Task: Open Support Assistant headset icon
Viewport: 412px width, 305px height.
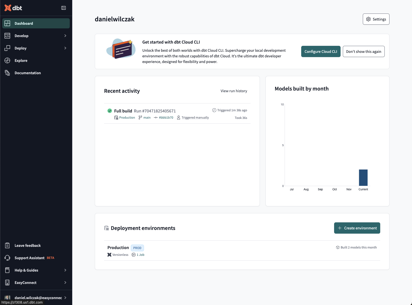Action: pos(8,258)
